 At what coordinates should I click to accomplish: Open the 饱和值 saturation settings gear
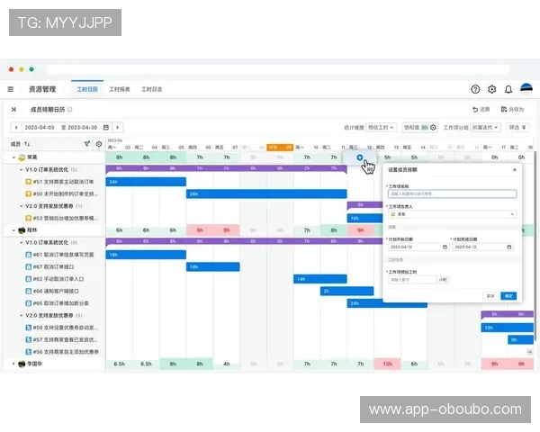coord(433,128)
